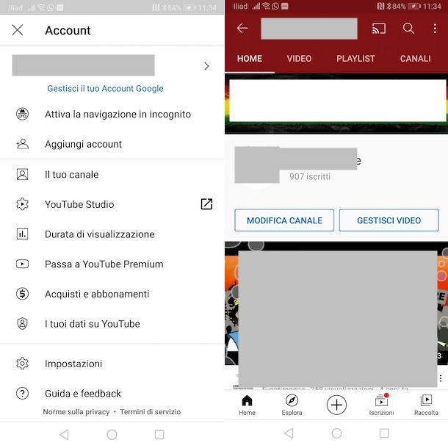Open YouTube Studio entry
Screen dimensions: 448x448
pos(79,204)
